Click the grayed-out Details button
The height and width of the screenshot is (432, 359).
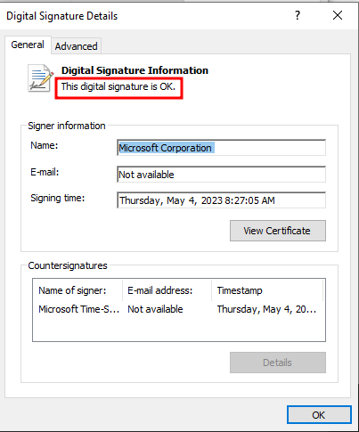click(278, 363)
